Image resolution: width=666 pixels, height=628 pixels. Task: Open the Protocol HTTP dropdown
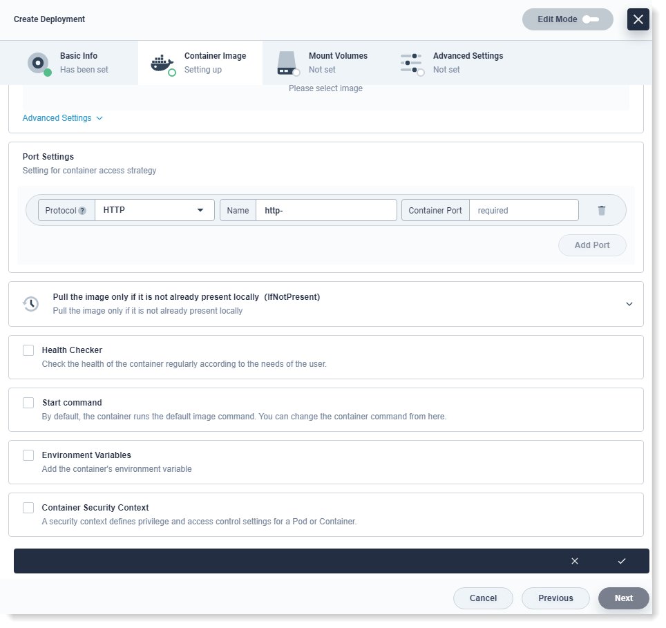[155, 210]
